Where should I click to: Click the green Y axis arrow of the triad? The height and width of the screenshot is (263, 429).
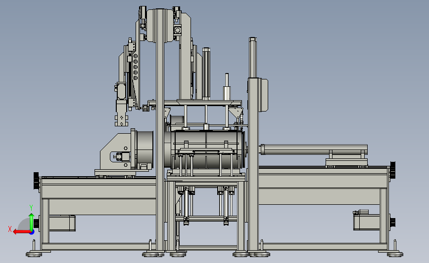(x=32, y=222)
